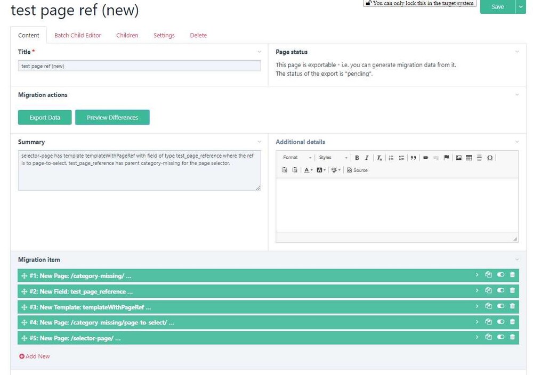Switch to the Batch Child Editor tab
This screenshot has width=533, height=375.
78,35
